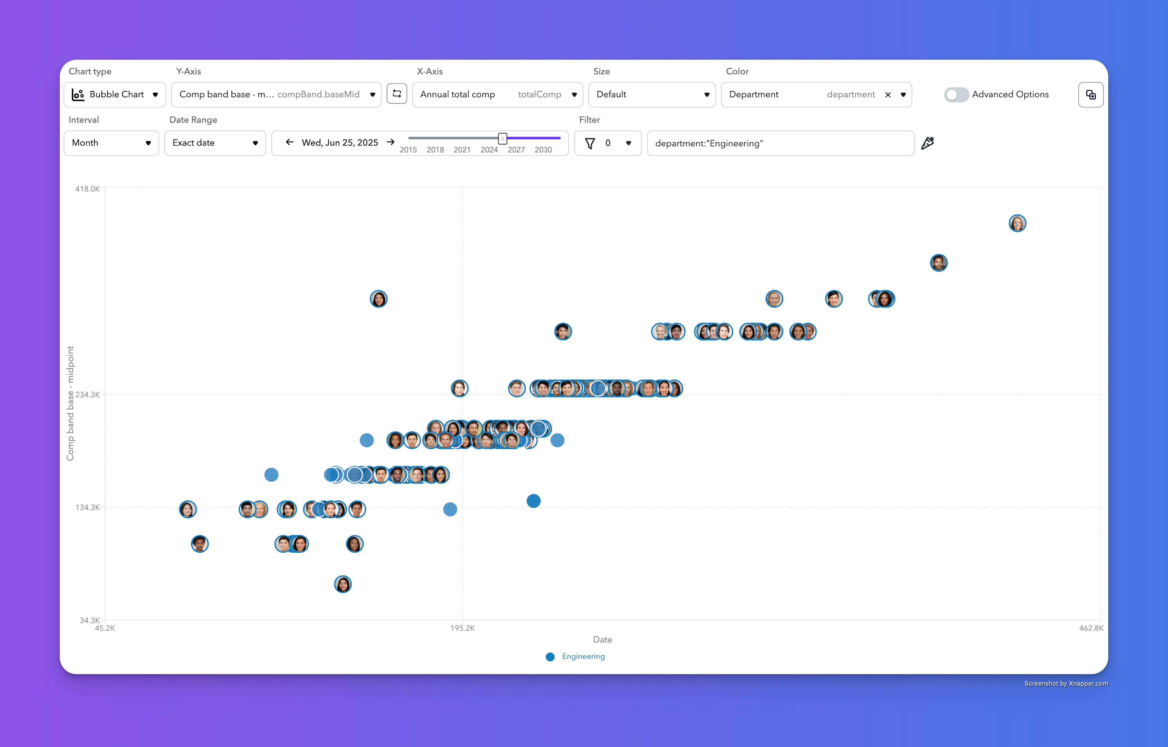Click the topmost right employee bubble

(1017, 223)
